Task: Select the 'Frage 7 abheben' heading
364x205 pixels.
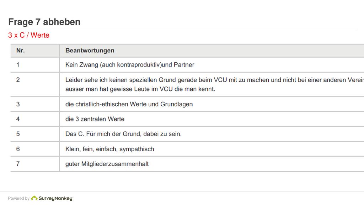Action: point(44,22)
